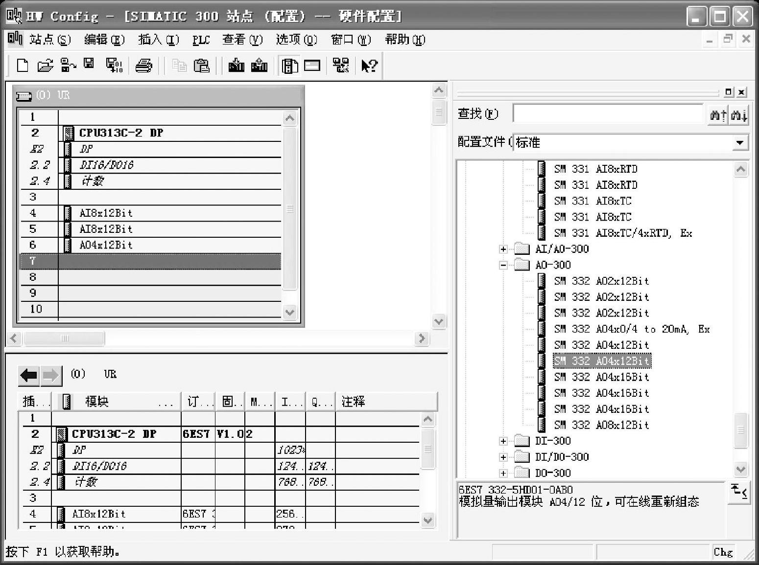Click the search down binoculars button
Viewport: 759px width, 565px height.
click(x=739, y=115)
